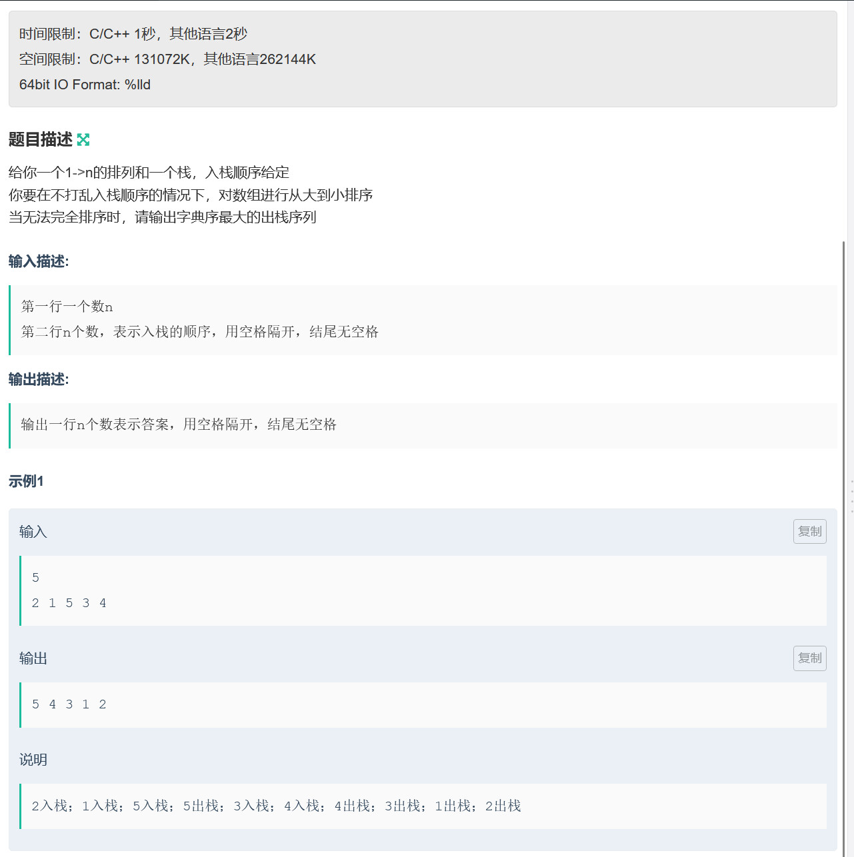Screen dimensions: 854x857
Task: Click the sentence starting 给你一个1->n的排列
Action: 149,173
